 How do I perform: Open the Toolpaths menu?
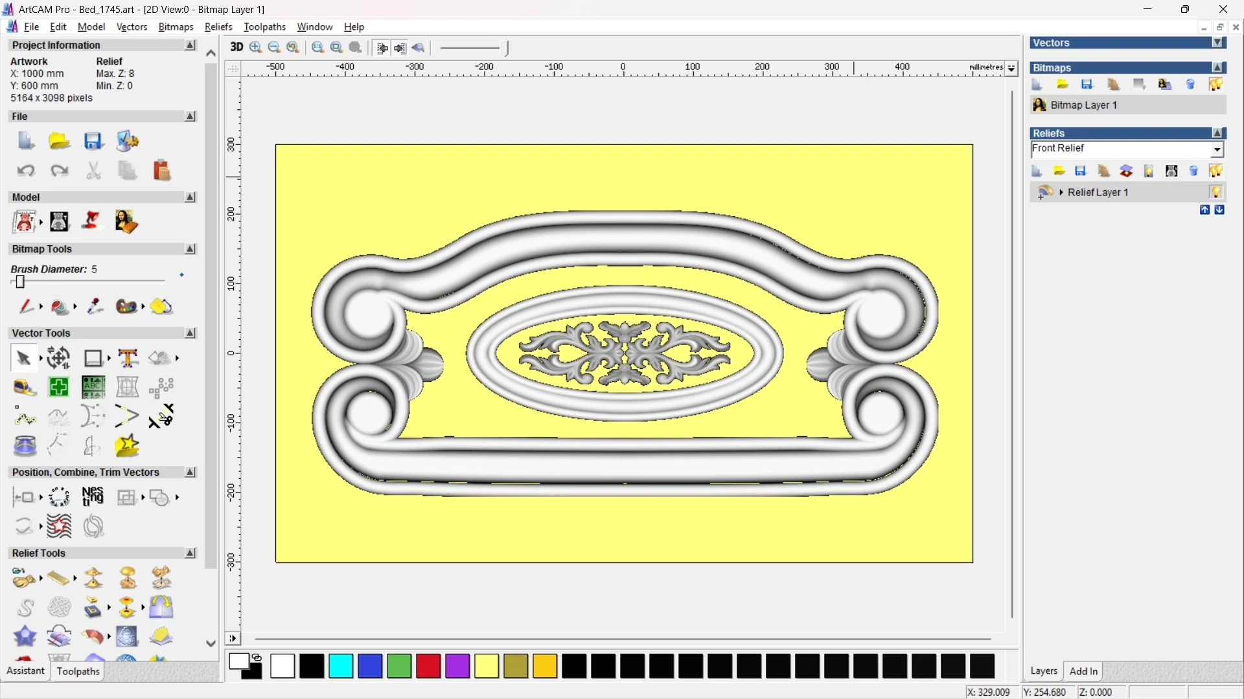pos(264,27)
